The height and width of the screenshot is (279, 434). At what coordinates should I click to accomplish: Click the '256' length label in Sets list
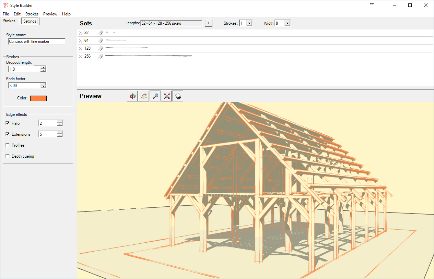coord(87,56)
